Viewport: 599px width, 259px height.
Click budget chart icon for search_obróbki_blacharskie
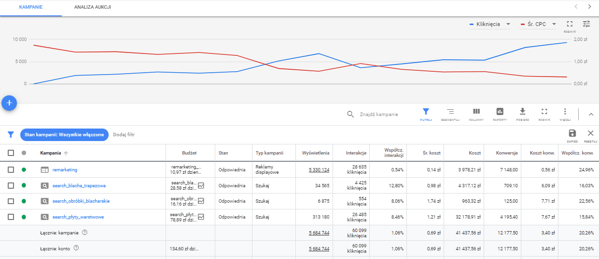click(201, 201)
